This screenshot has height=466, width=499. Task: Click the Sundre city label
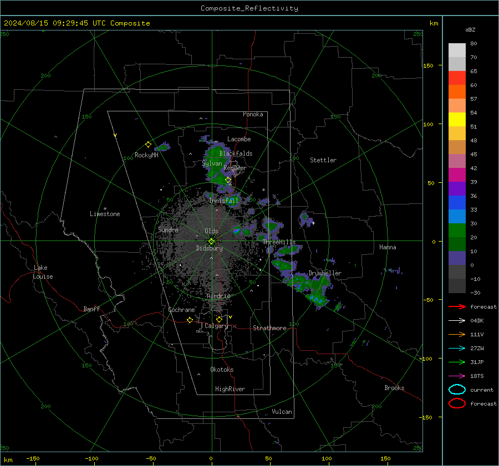(x=168, y=229)
